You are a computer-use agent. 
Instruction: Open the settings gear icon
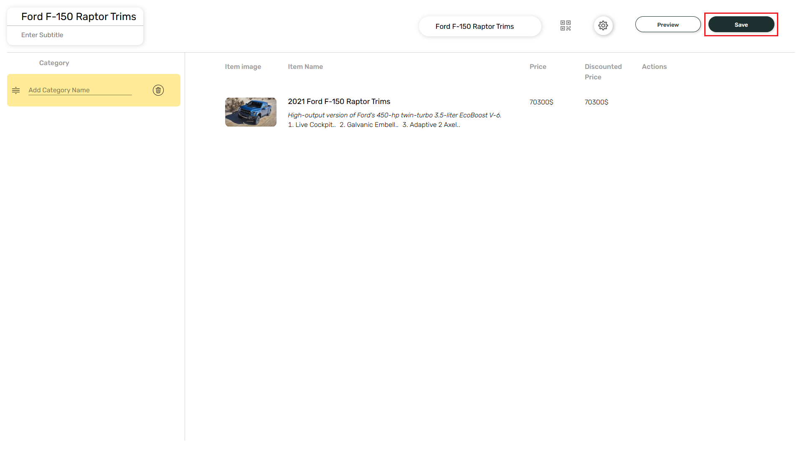(603, 25)
